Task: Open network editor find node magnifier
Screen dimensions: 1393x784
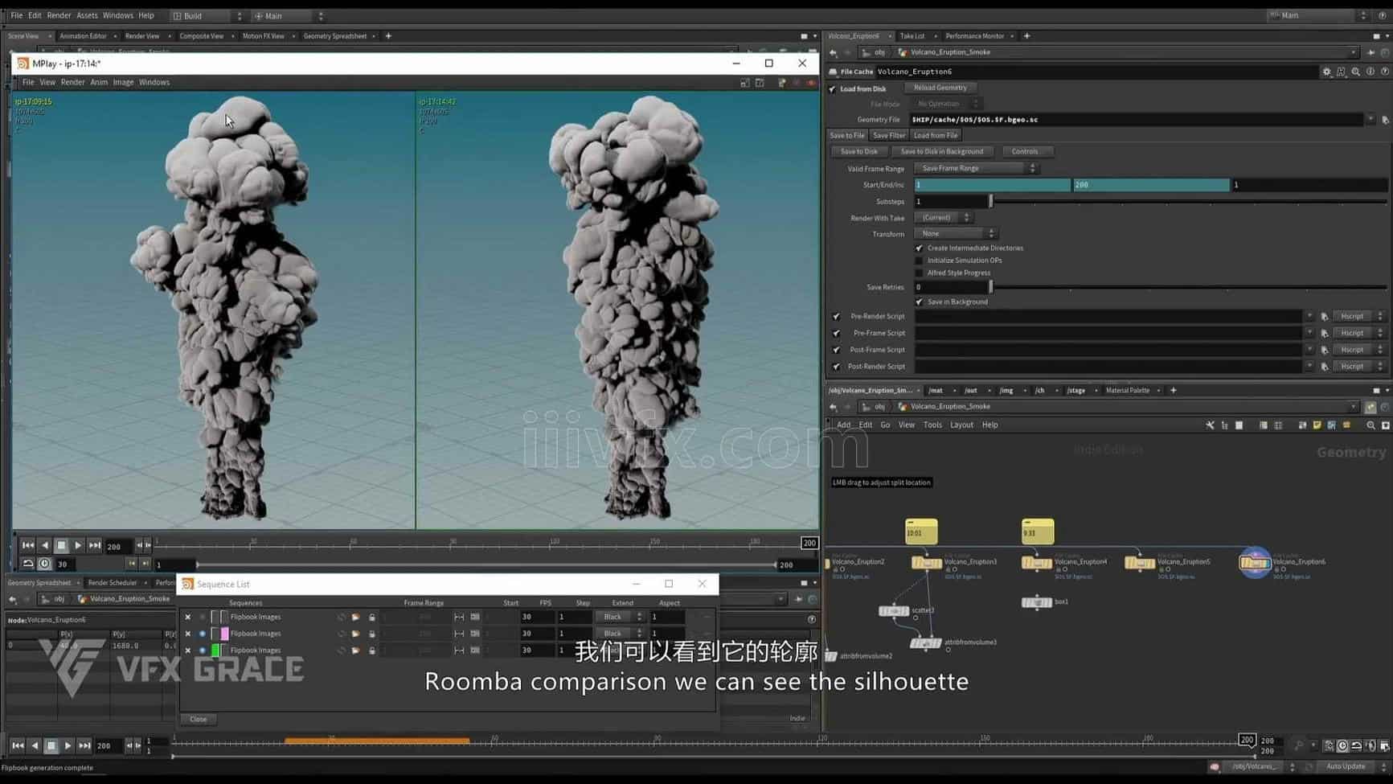Action: (x=1370, y=425)
